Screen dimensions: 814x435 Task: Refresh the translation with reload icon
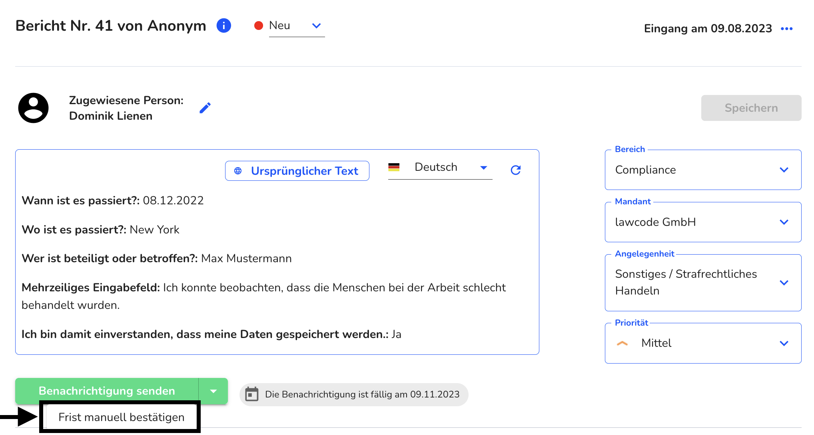point(516,170)
